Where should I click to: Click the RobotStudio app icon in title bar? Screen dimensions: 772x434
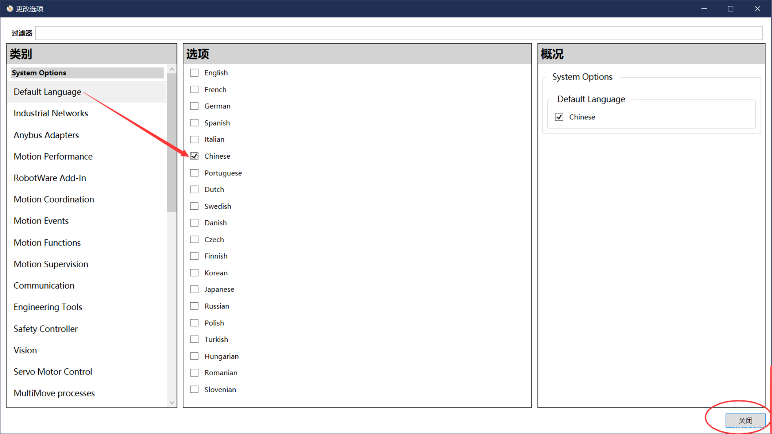9,8
